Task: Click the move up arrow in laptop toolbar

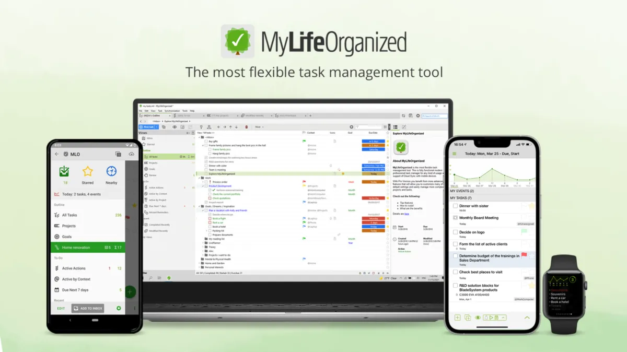Action: click(230, 127)
